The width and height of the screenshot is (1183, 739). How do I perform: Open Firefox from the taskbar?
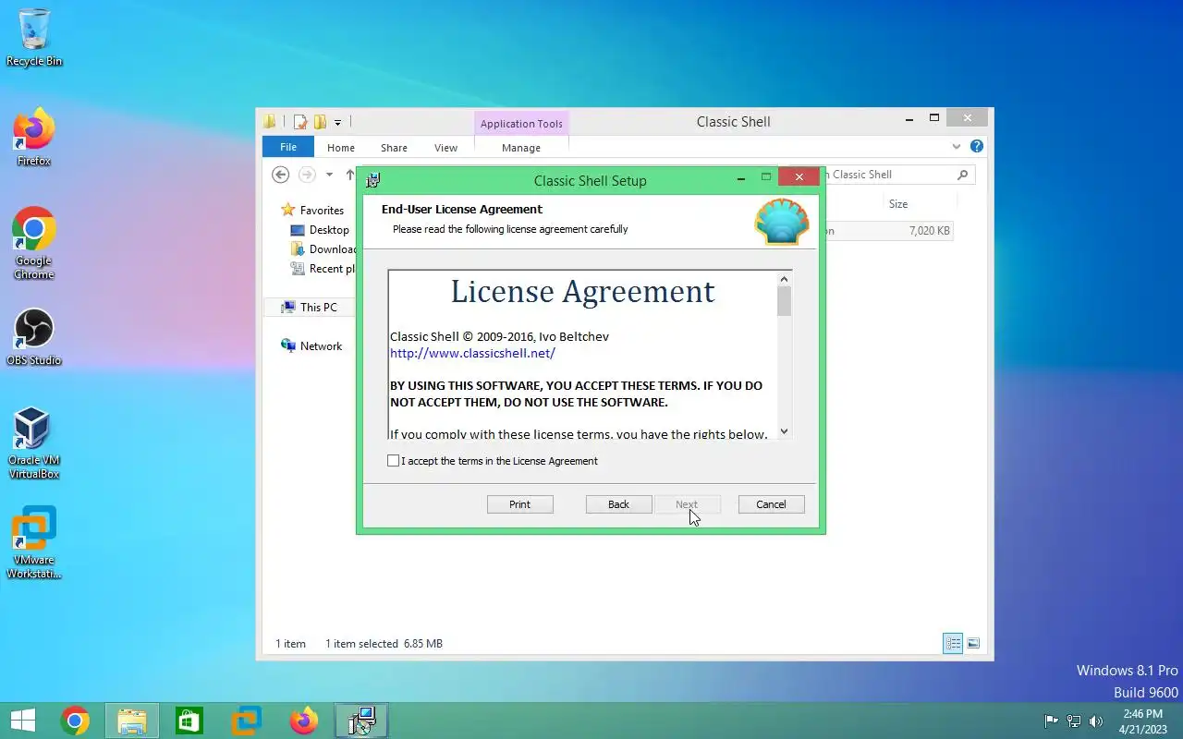pos(303,721)
